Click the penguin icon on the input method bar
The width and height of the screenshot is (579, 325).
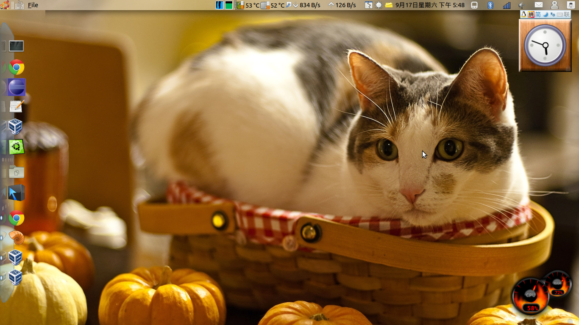[524, 14]
